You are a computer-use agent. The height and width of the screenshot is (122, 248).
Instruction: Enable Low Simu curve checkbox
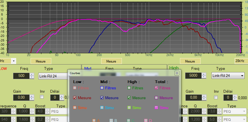[x=75, y=108]
